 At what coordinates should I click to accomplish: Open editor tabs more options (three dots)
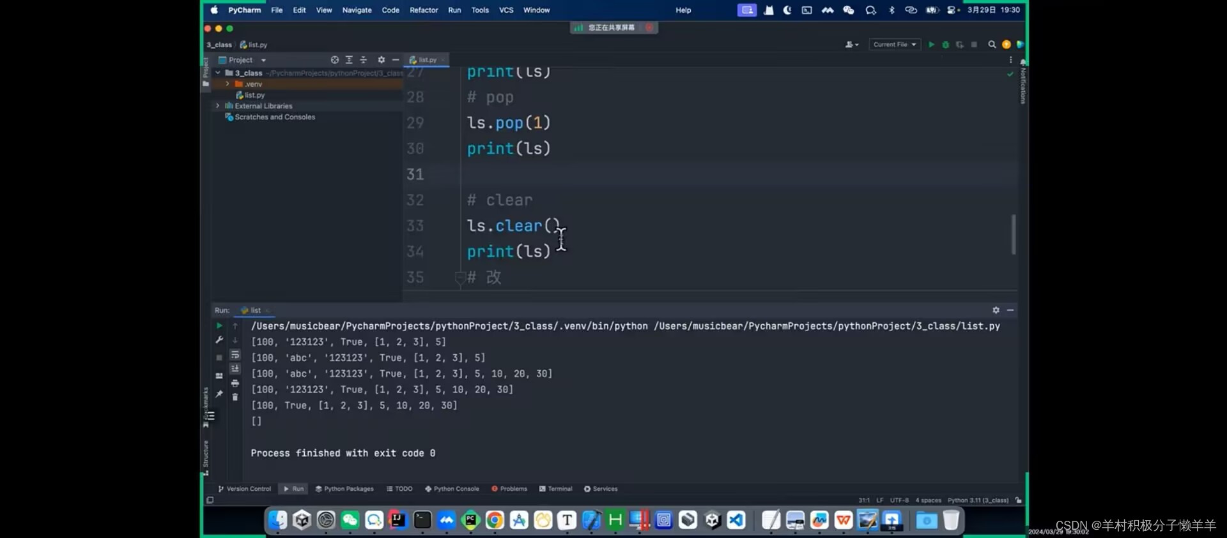(x=1010, y=60)
